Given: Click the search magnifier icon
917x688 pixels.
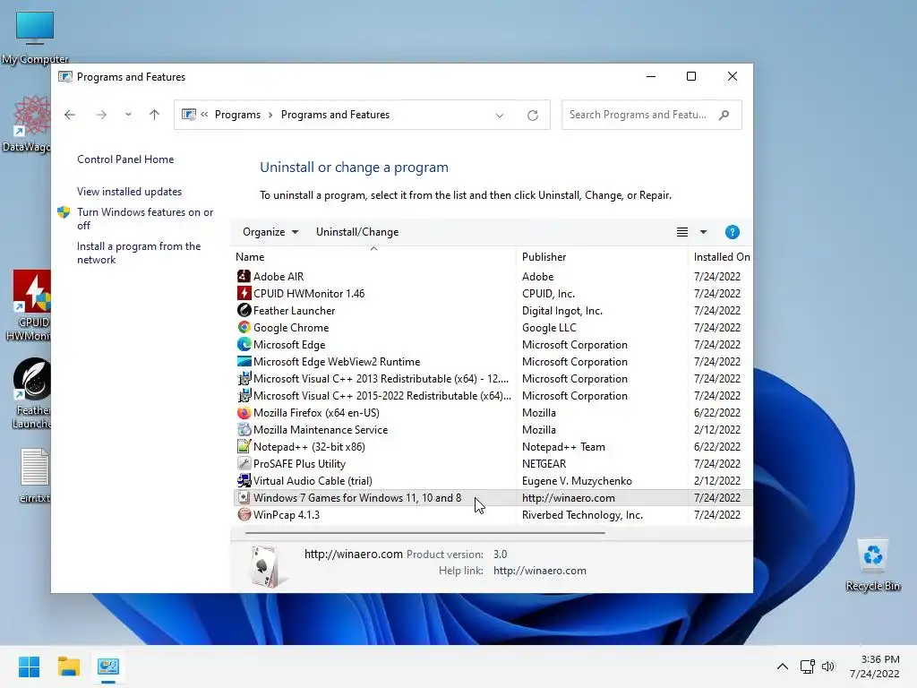Looking at the screenshot, I should coord(724,115).
